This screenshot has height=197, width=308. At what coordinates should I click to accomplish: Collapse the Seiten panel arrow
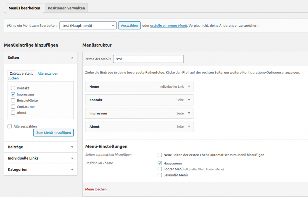click(72, 58)
